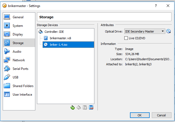The height and width of the screenshot is (122, 175).
Task: Select the Controller: IDE tree item
Action: pyautogui.click(x=54, y=32)
